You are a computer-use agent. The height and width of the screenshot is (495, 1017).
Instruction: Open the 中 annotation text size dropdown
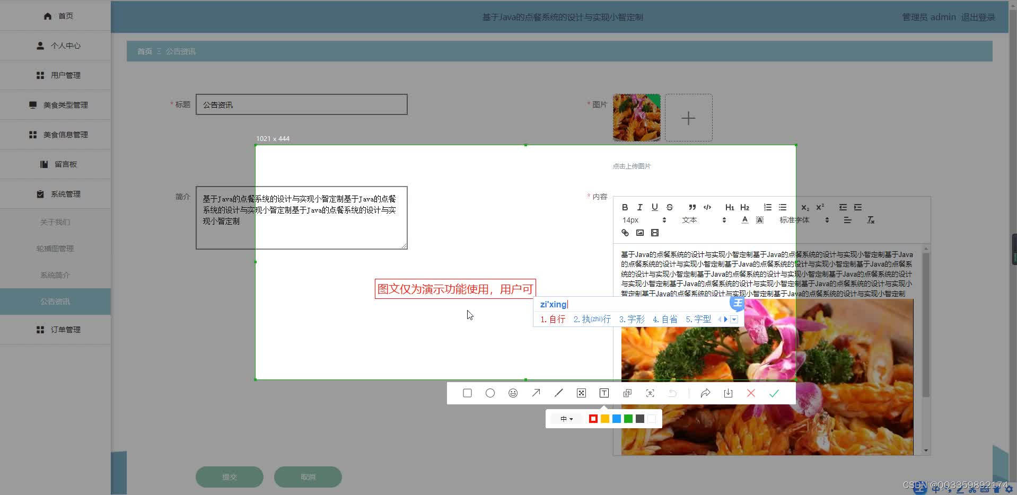point(566,419)
